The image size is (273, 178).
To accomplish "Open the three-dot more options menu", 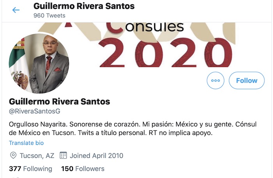I will tap(216, 81).
